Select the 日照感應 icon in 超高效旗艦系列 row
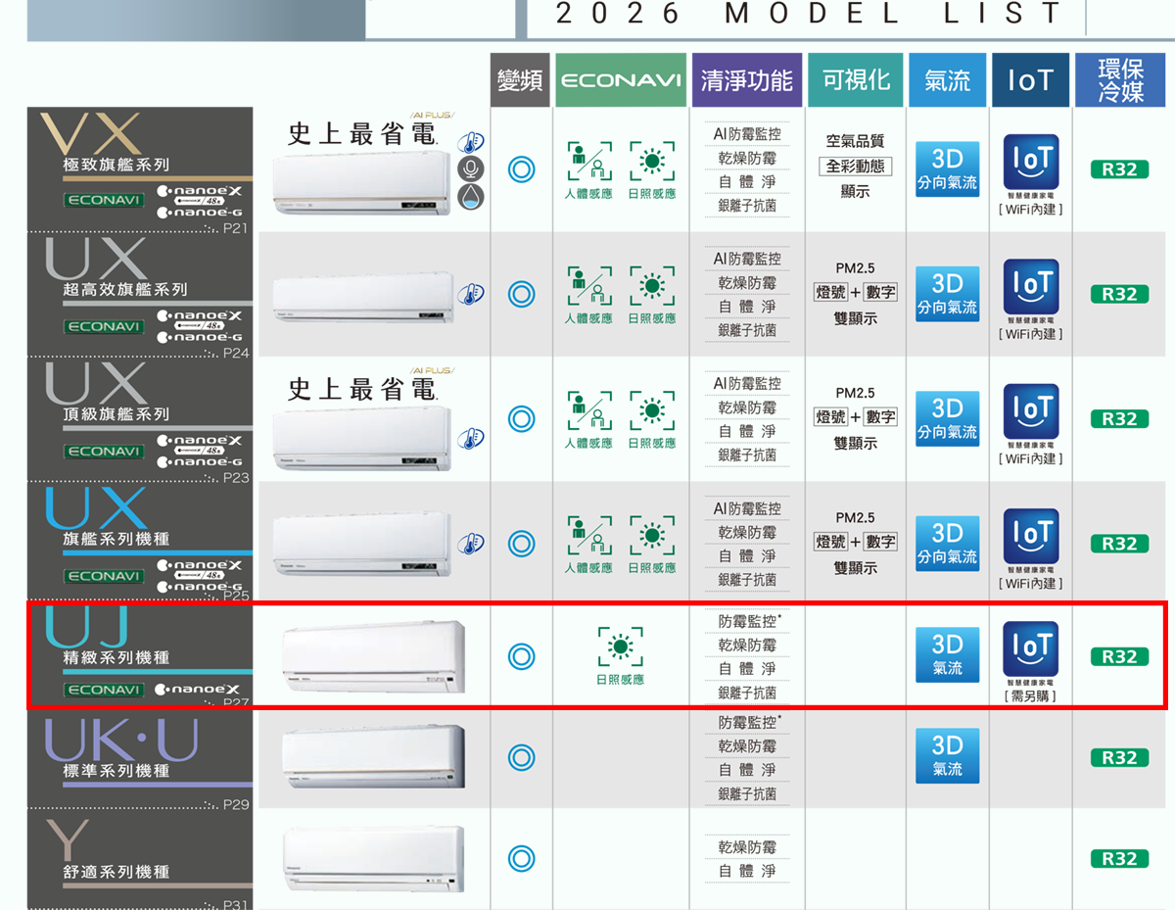1175x910 pixels. 652,286
